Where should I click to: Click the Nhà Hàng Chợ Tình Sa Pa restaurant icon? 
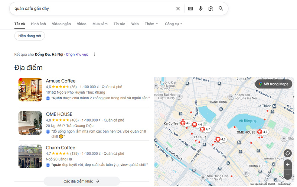click(x=203, y=178)
